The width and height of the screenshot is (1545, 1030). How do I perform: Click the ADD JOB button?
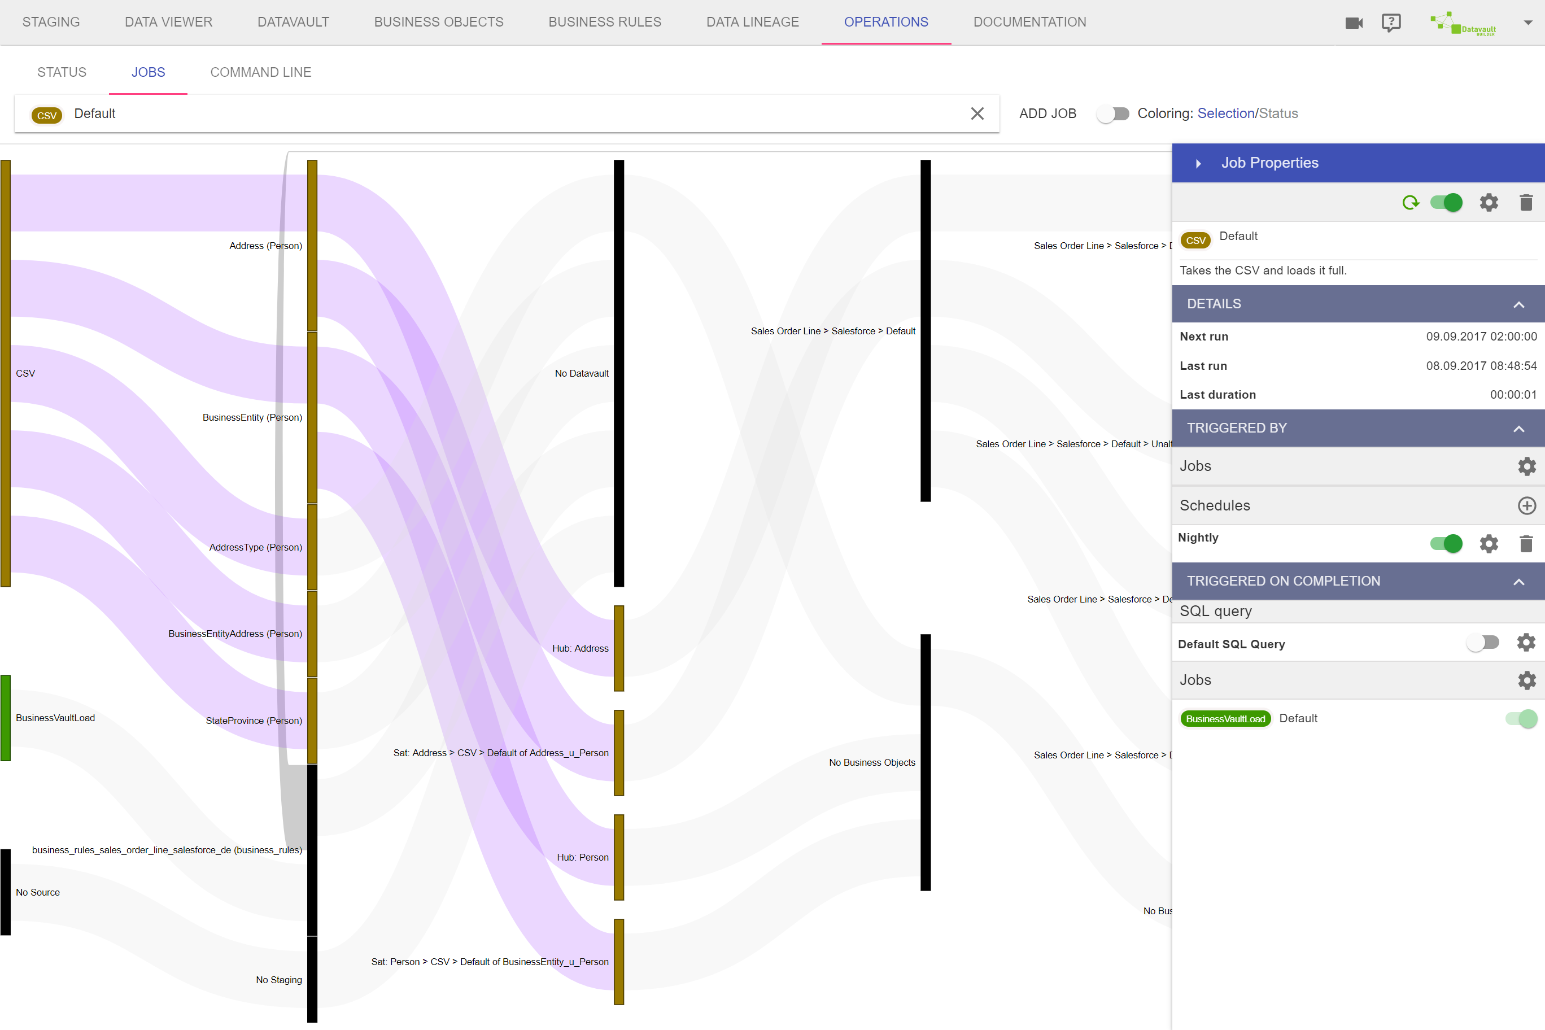[1047, 114]
